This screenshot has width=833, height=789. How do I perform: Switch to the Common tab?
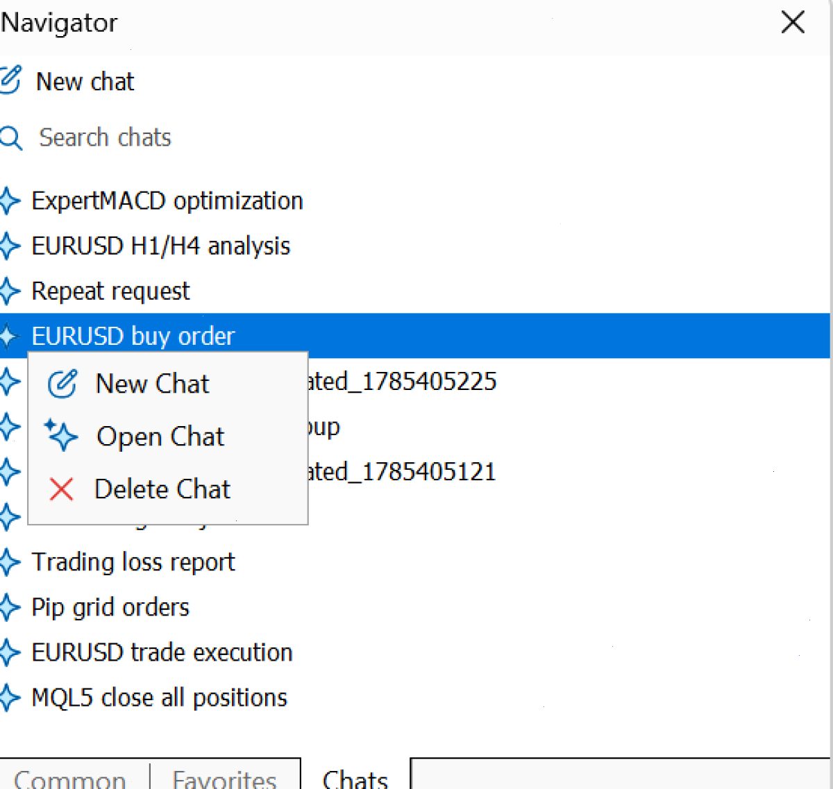click(70, 778)
